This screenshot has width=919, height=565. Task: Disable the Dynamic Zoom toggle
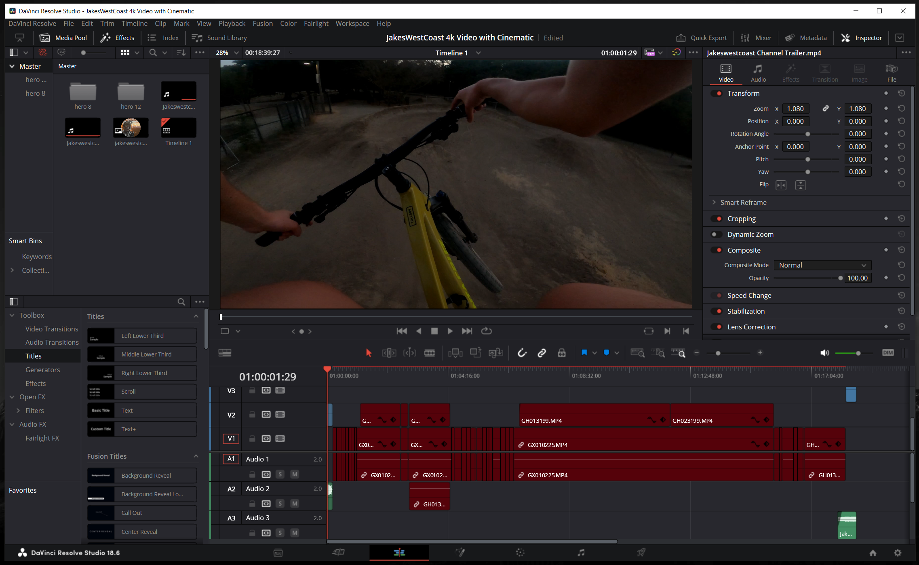[x=716, y=234]
